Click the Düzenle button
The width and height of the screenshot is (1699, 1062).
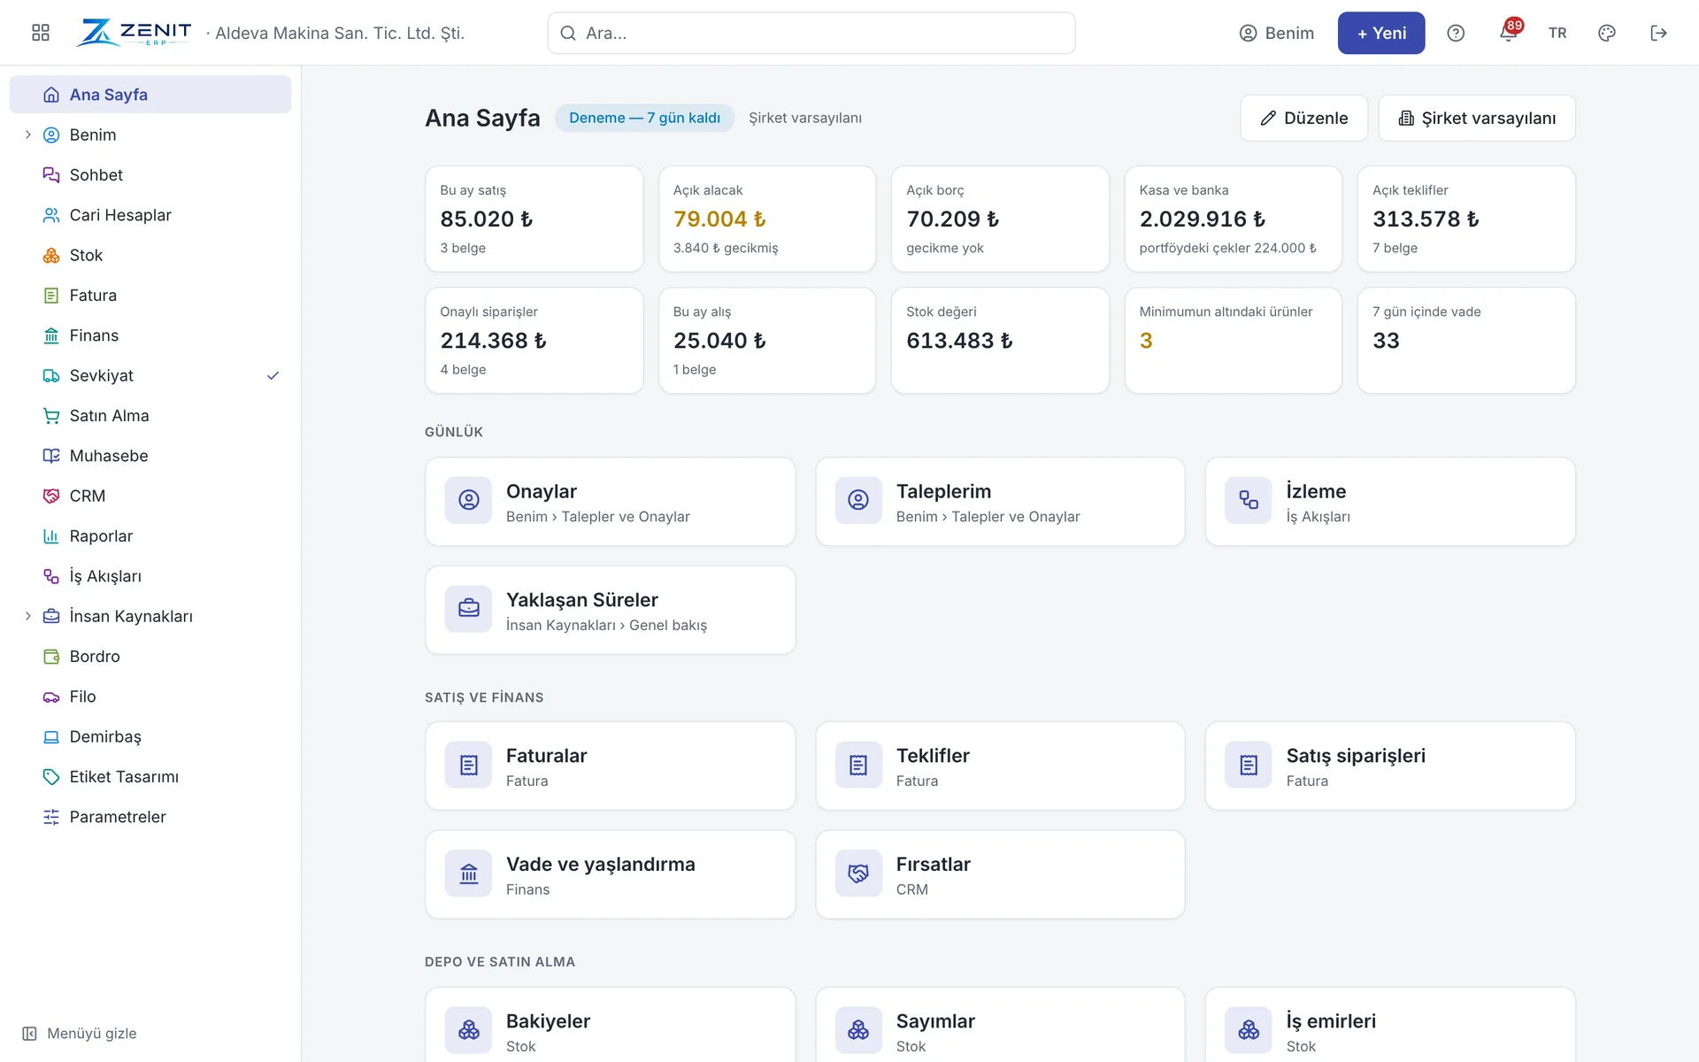pyautogui.click(x=1304, y=118)
